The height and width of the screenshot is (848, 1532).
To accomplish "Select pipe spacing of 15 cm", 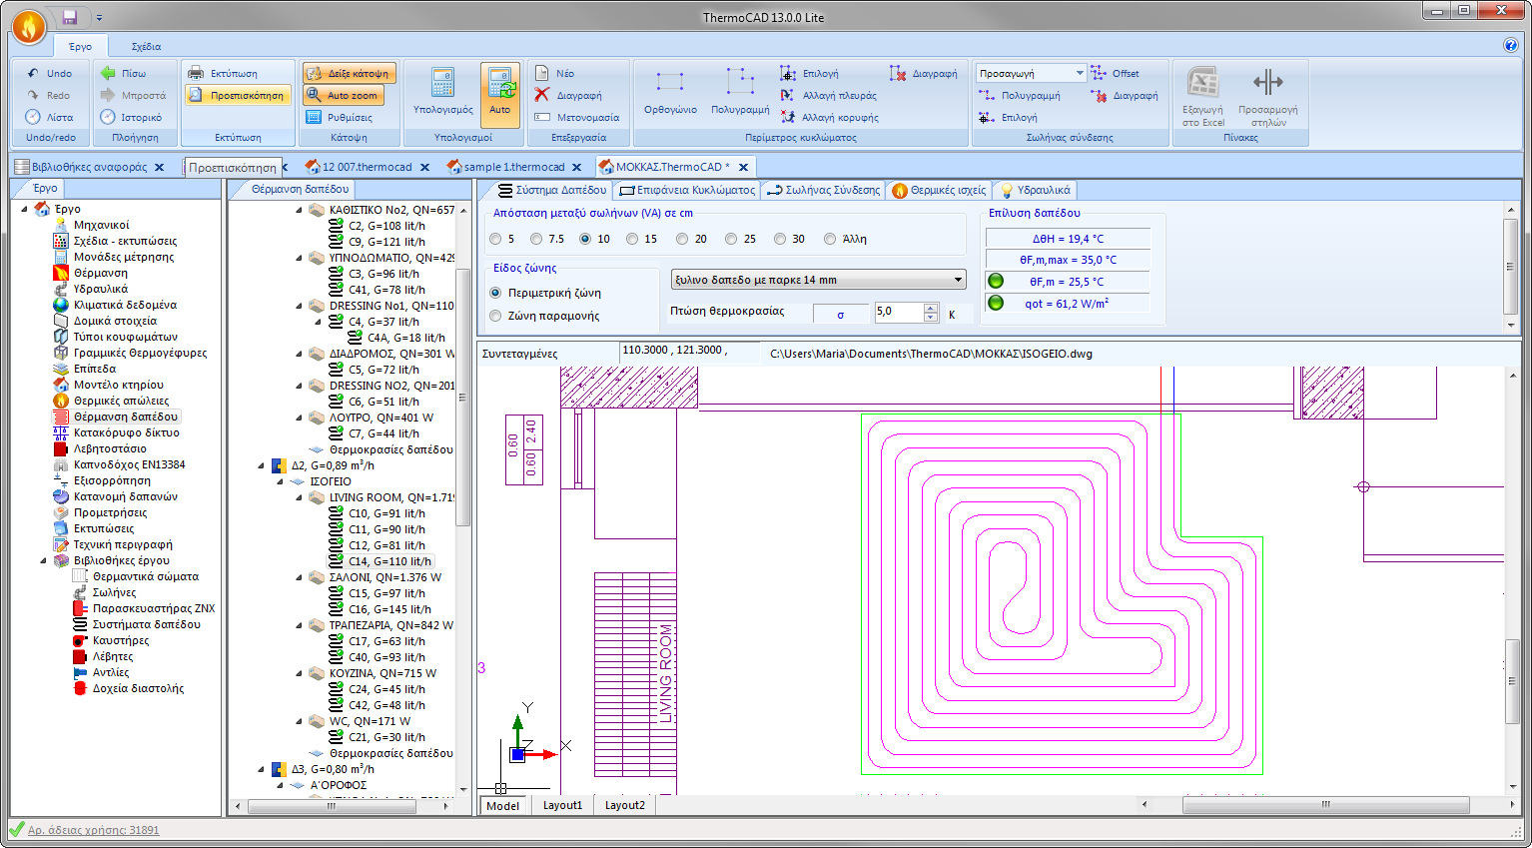I will click(x=631, y=238).
